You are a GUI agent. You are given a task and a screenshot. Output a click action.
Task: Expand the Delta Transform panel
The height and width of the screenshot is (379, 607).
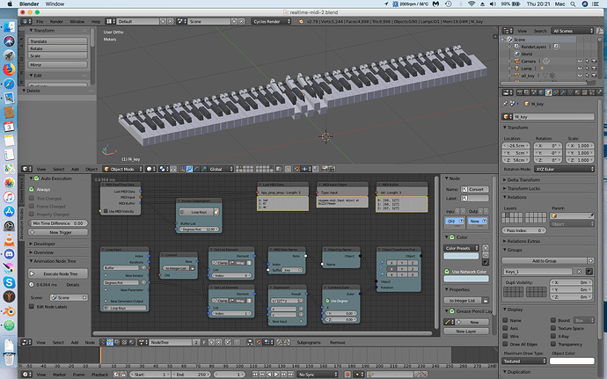[523, 180]
